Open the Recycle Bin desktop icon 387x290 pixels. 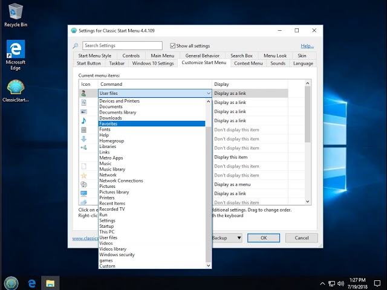(x=16, y=14)
